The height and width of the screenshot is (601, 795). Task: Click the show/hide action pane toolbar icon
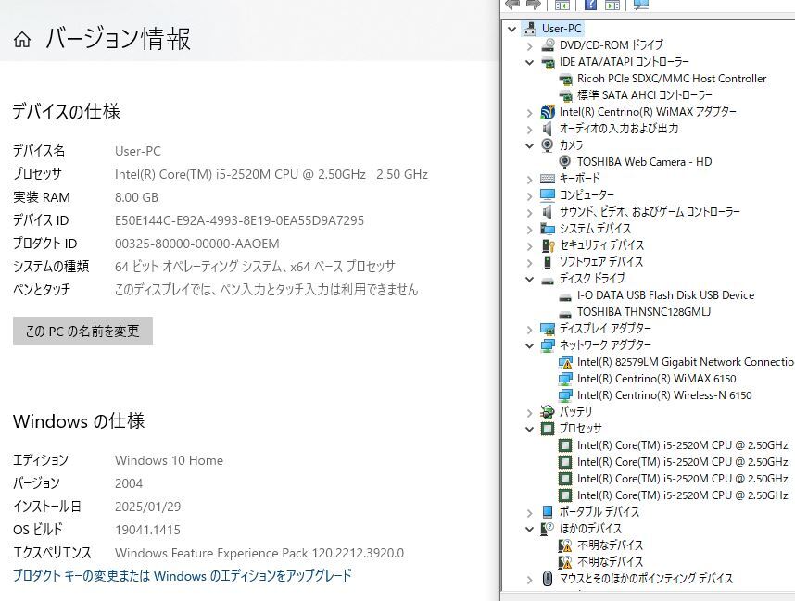click(612, 5)
